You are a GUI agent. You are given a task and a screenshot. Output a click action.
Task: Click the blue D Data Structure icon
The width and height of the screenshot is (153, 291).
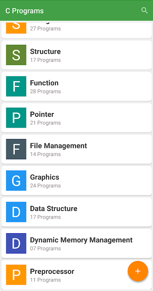point(16,212)
